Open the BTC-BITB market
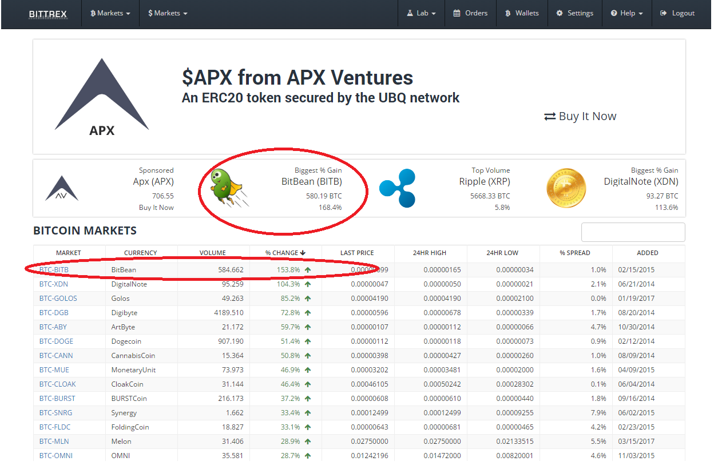 coord(54,269)
